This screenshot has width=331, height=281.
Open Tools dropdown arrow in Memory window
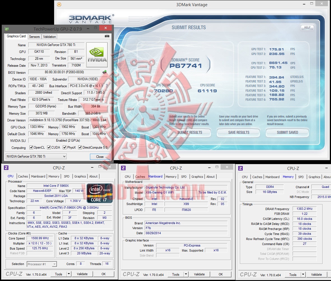point(303,275)
